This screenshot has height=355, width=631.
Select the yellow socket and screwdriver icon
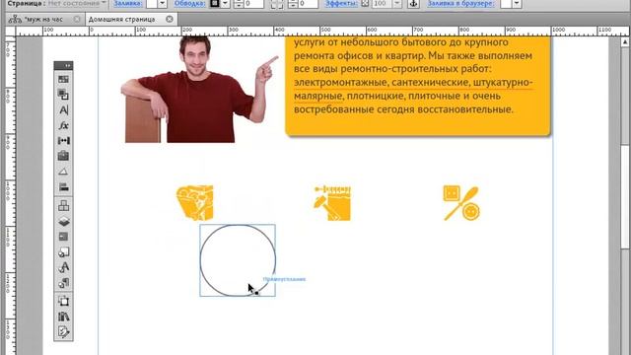click(461, 203)
